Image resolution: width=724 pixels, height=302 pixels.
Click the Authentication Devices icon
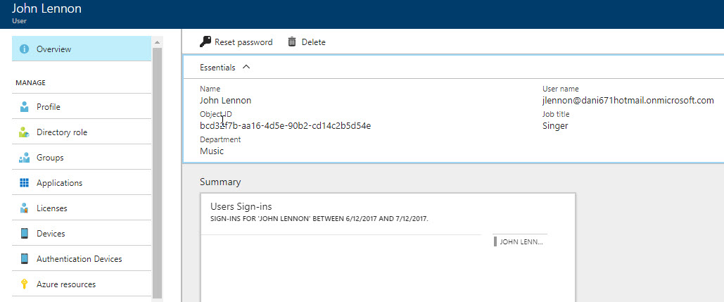tap(25, 259)
